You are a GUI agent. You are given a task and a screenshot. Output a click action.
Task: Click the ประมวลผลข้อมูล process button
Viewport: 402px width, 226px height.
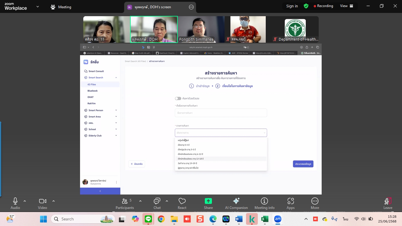[303, 164]
